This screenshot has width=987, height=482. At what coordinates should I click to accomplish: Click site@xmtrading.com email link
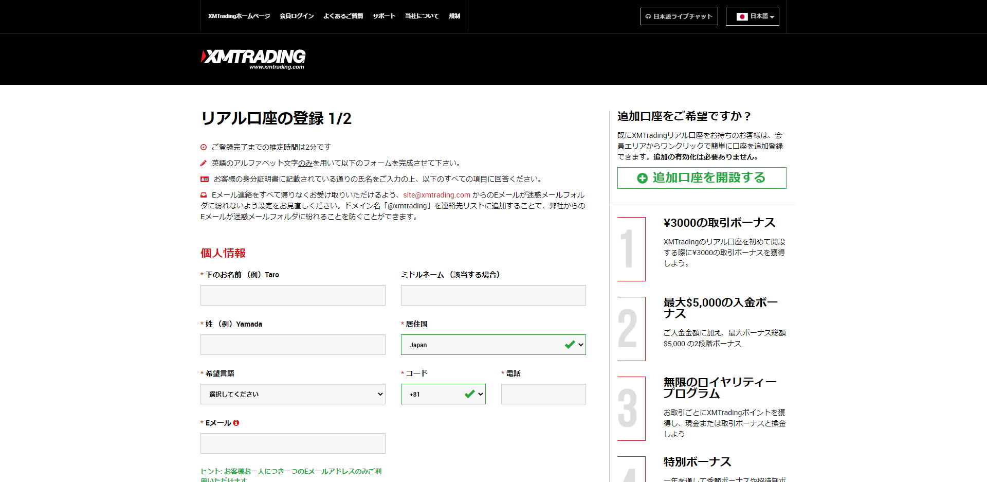point(437,195)
